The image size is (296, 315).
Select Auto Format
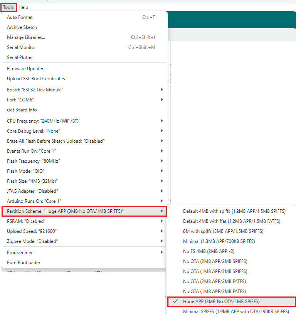click(84, 17)
